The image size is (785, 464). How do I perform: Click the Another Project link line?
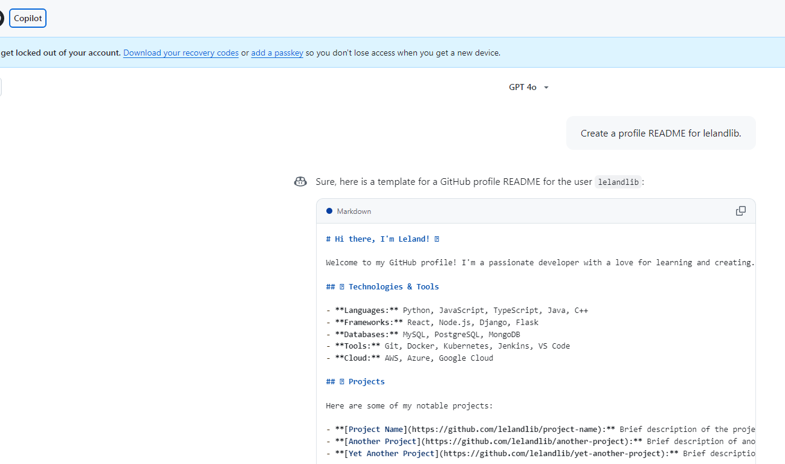[x=540, y=442]
